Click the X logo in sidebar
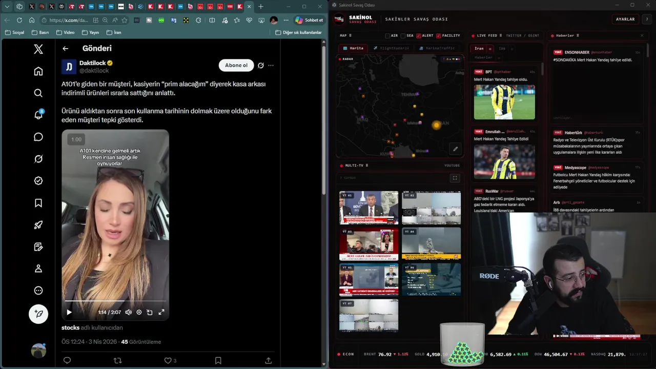Image resolution: width=656 pixels, height=369 pixels. pyautogui.click(x=38, y=49)
